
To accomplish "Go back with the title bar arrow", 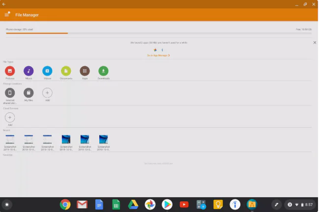I will click(x=4, y=4).
